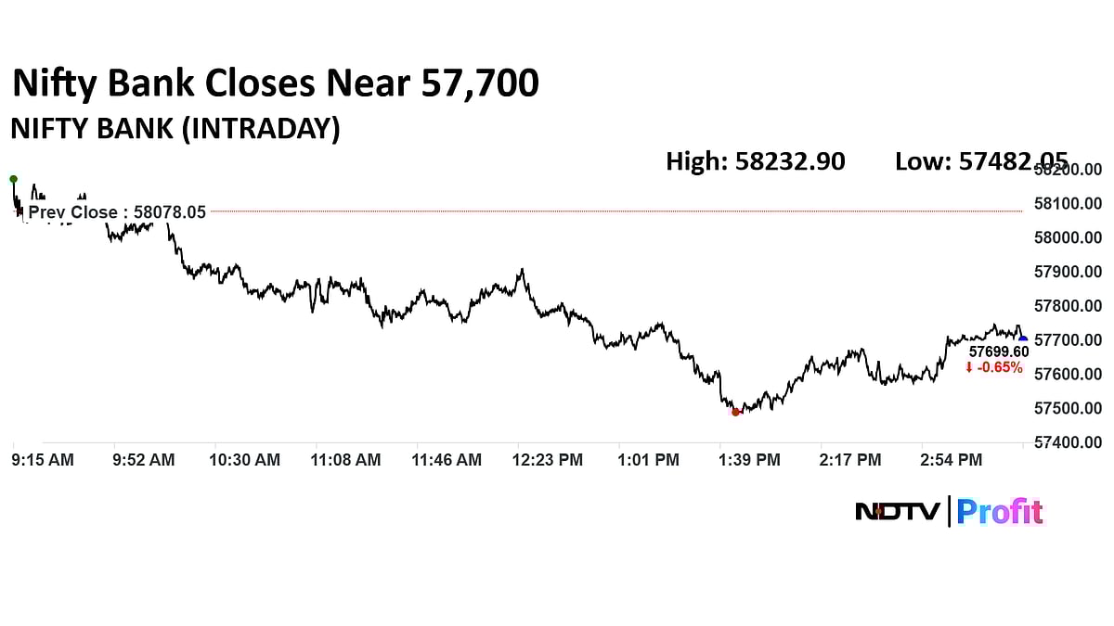
Task: Click the blue closing-price marker dot
Action: pyautogui.click(x=1023, y=339)
